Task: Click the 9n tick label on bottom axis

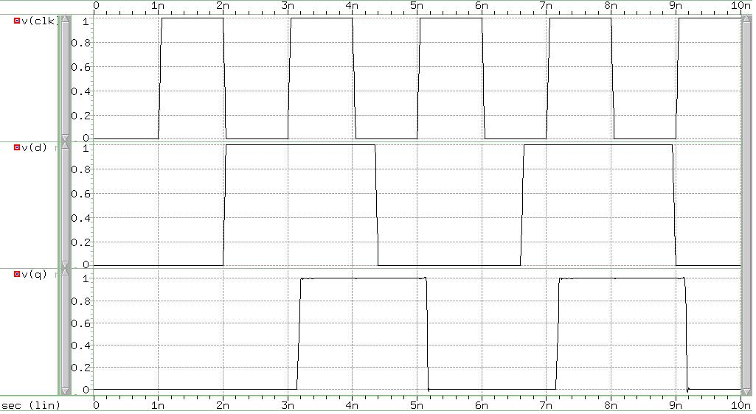Action: (676, 405)
